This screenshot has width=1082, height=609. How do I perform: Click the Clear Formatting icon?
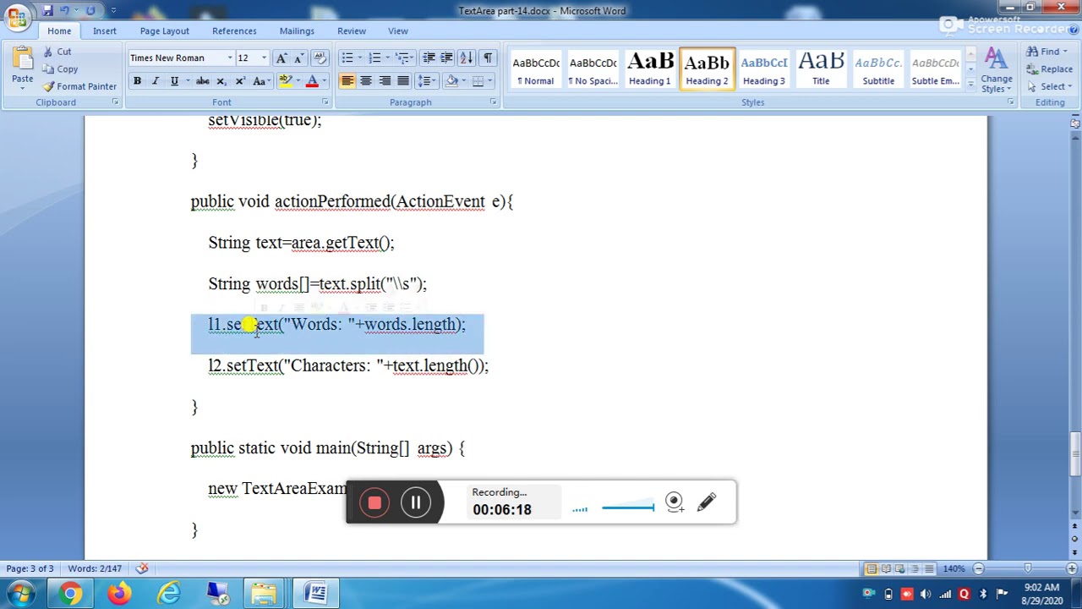point(320,58)
